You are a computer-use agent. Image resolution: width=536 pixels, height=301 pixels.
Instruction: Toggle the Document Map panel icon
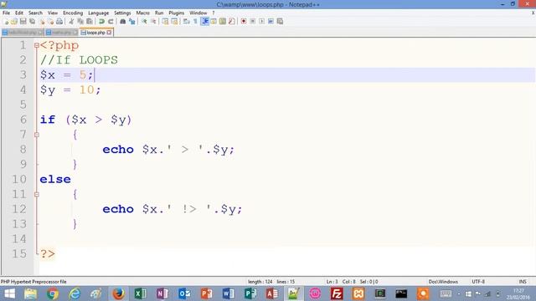click(x=223, y=22)
